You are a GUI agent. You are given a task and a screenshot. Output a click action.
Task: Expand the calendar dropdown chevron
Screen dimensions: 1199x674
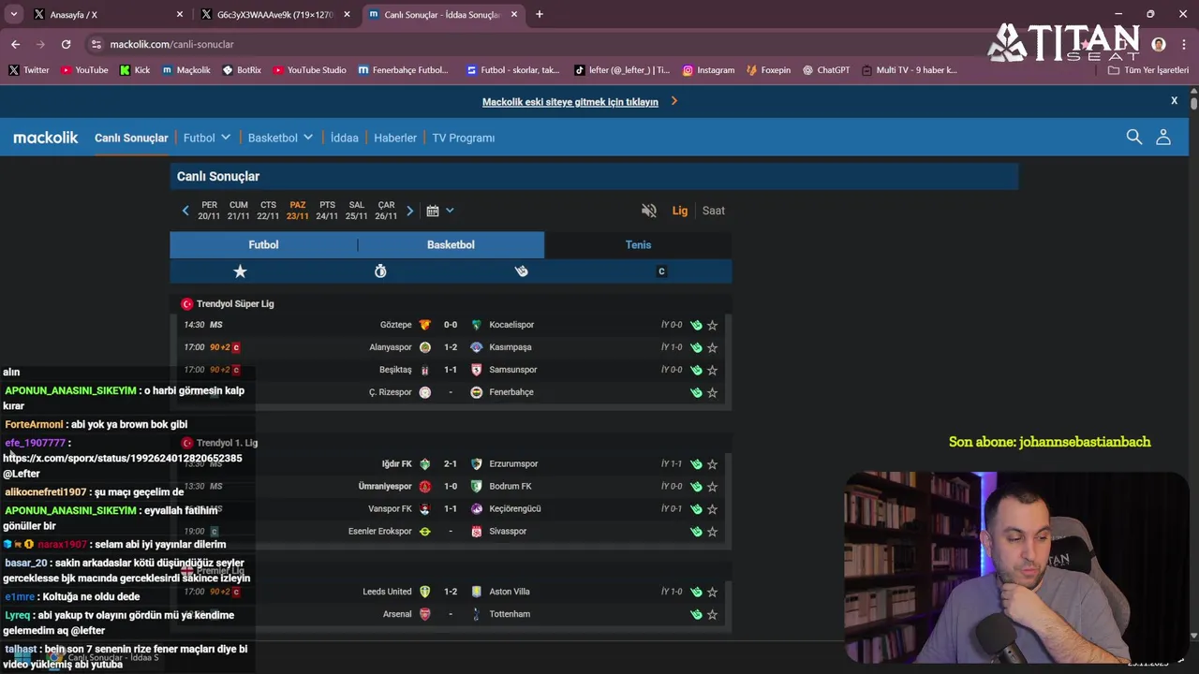pos(450,211)
